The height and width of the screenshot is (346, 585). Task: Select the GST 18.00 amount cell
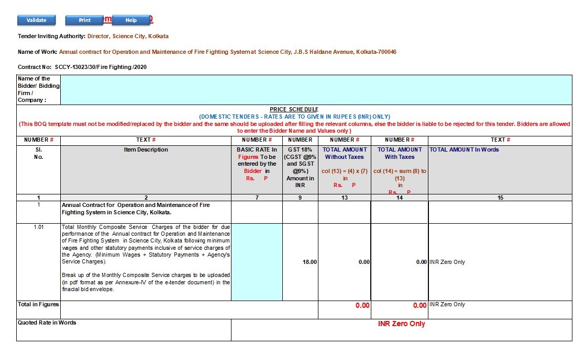300,262
